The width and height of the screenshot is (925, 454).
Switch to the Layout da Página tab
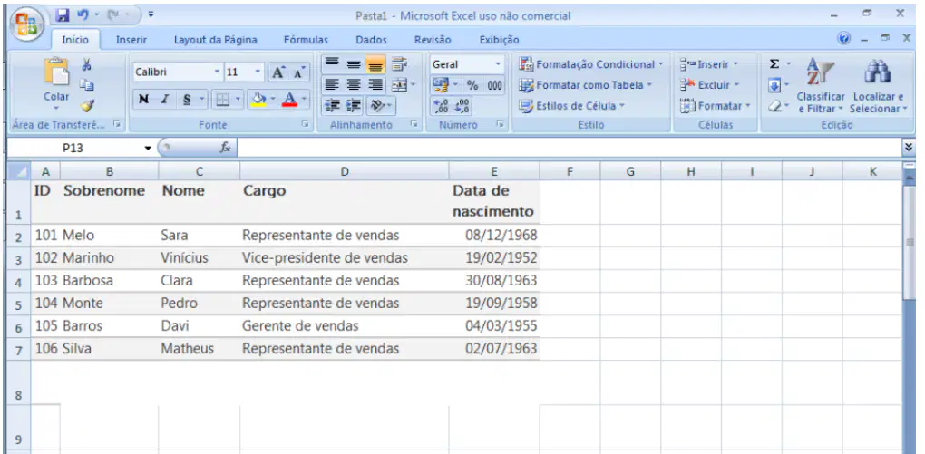tap(215, 40)
